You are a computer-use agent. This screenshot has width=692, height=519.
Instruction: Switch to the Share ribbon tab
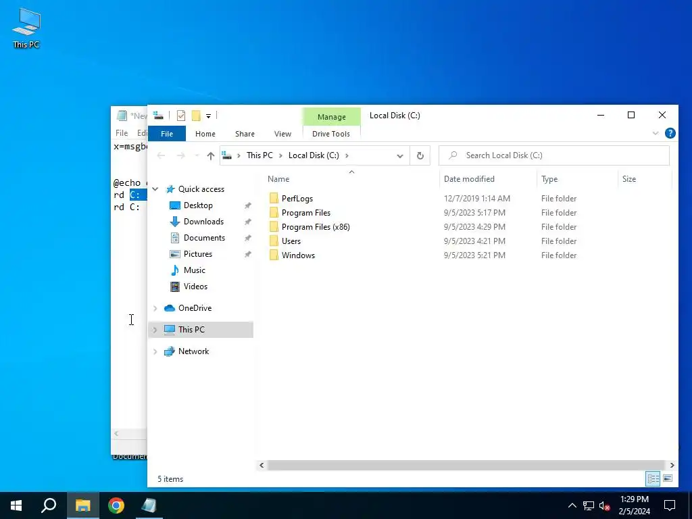tap(245, 134)
